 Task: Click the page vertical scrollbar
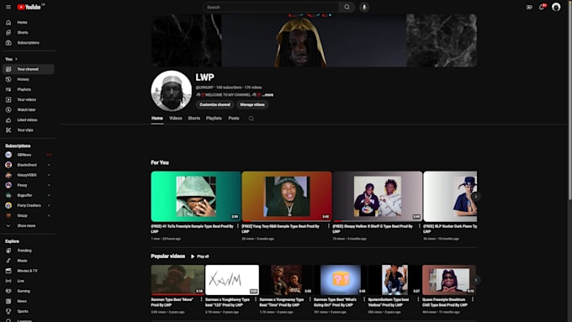point(569,102)
